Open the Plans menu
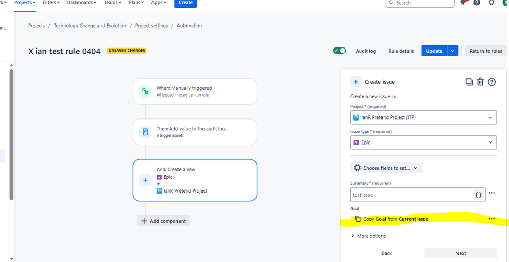Screen dimensions: 509x262 click(136, 2)
